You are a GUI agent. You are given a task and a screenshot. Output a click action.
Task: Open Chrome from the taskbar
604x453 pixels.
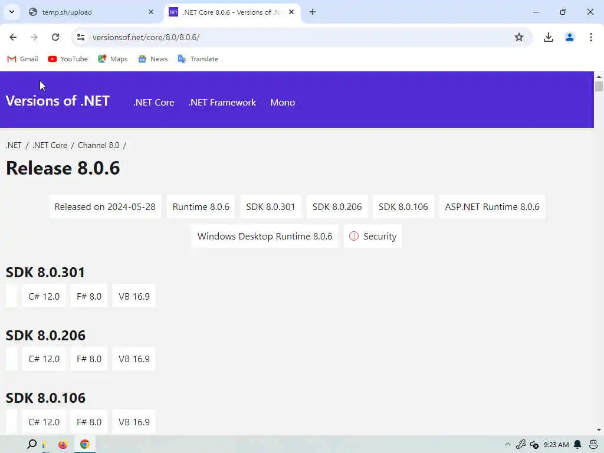point(85,444)
